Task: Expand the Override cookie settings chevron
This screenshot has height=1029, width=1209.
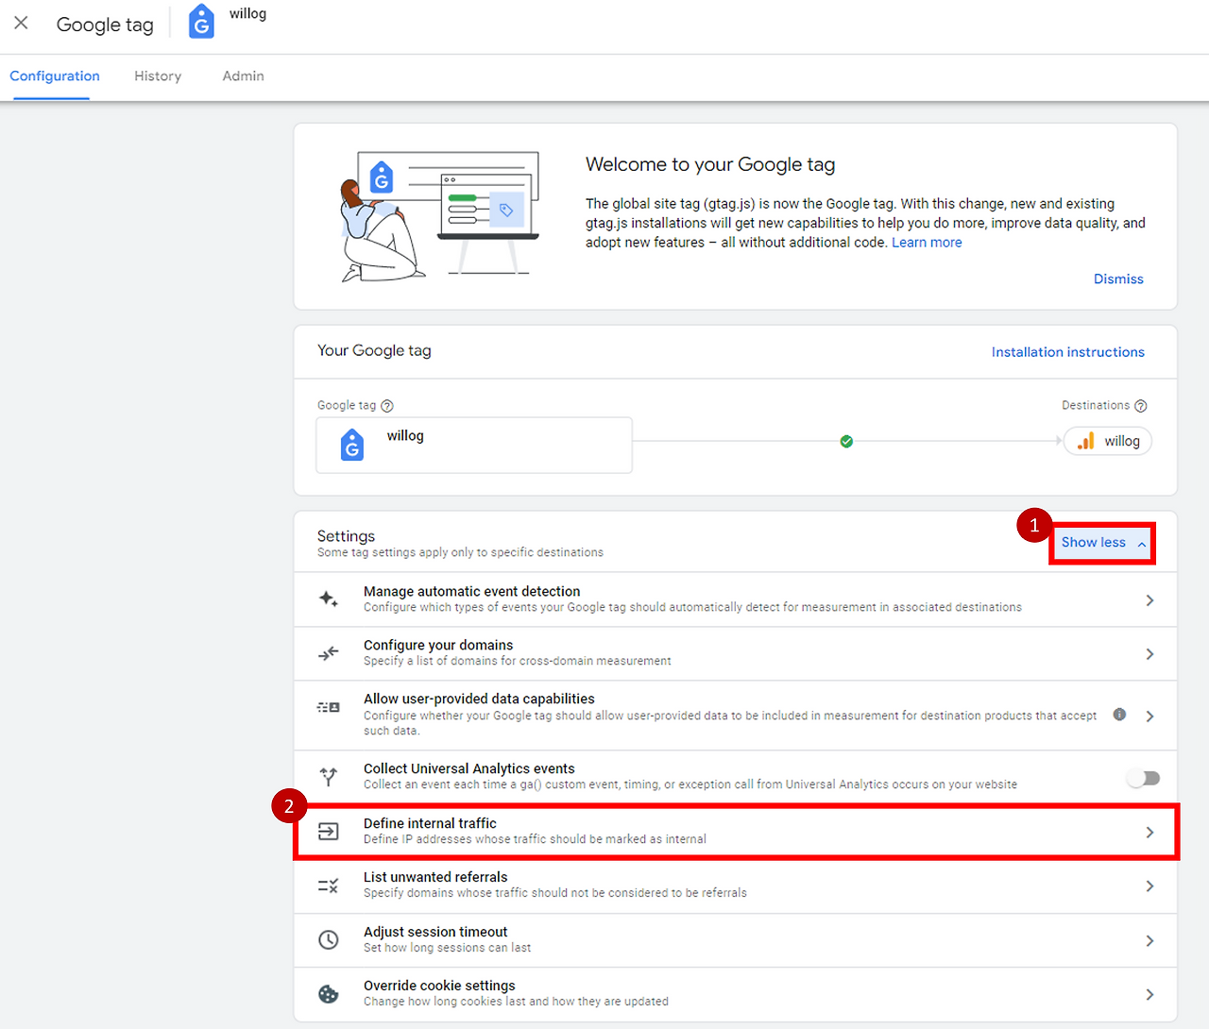Action: pos(1149,995)
